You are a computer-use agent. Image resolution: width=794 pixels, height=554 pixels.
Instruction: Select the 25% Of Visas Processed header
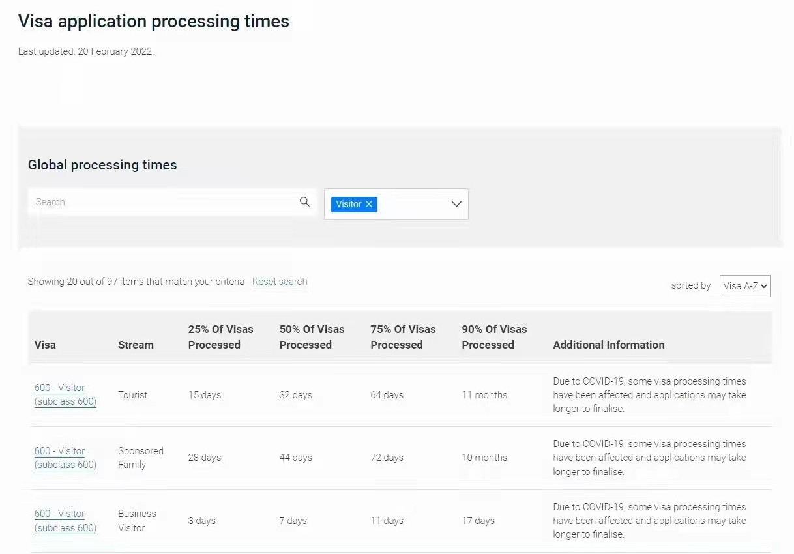click(x=220, y=337)
